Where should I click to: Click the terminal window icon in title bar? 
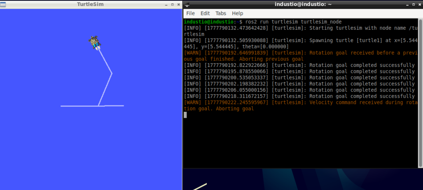187,4
